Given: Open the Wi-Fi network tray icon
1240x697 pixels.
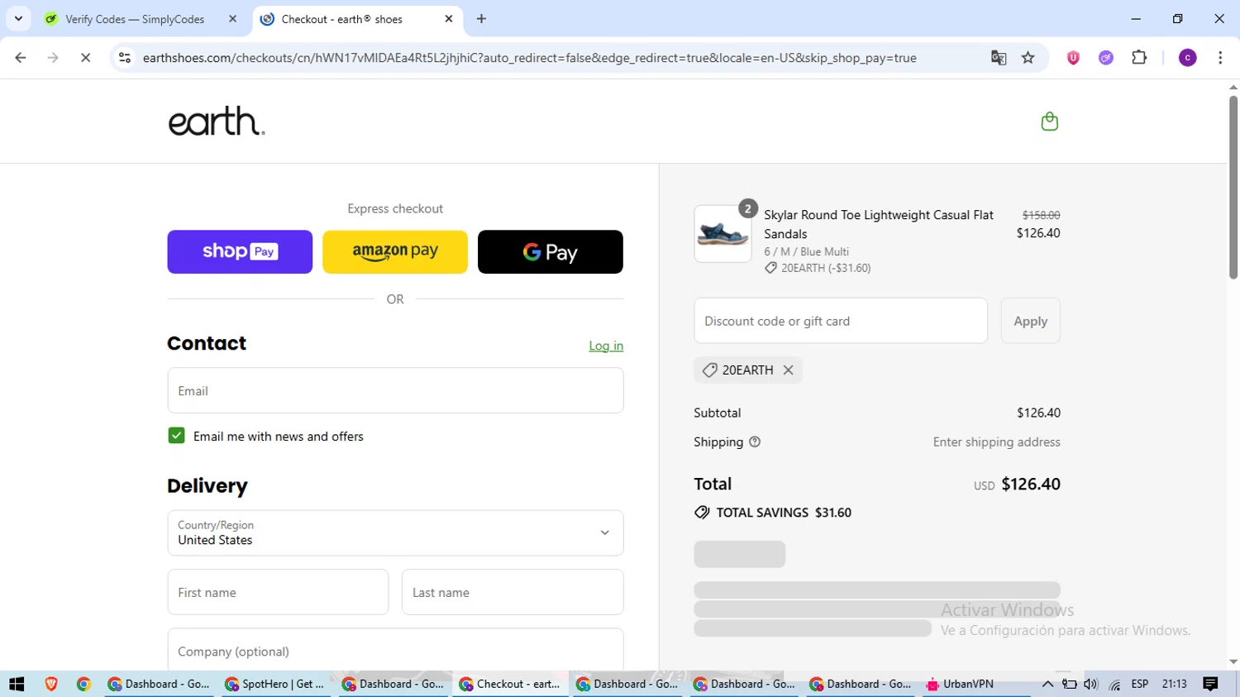Looking at the screenshot, I should (1115, 684).
